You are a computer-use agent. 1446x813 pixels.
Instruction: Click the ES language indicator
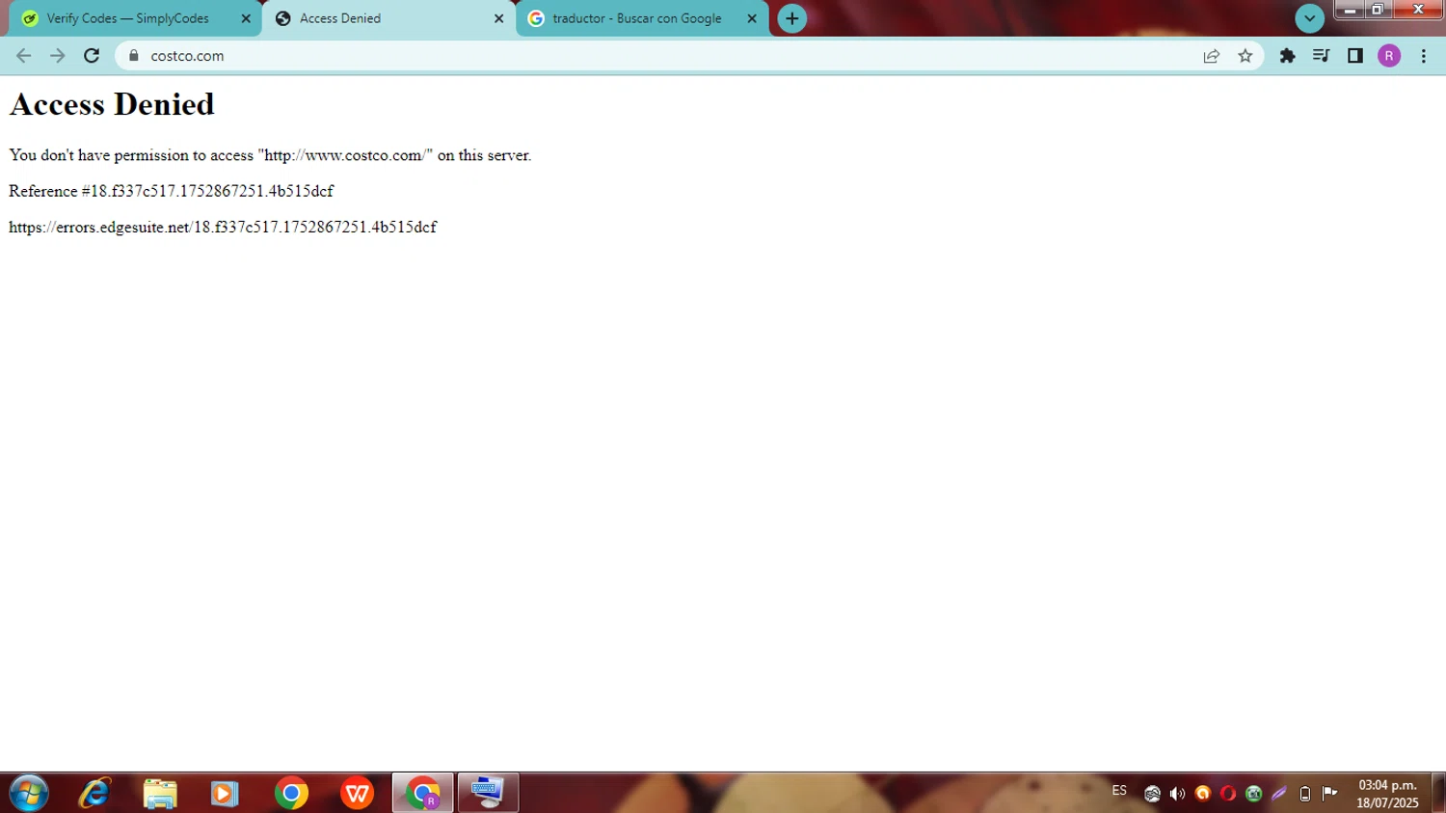1119,791
